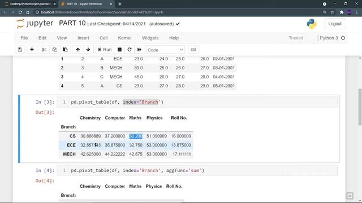Click the Logout button
362x203 pixels.
coord(335,24)
